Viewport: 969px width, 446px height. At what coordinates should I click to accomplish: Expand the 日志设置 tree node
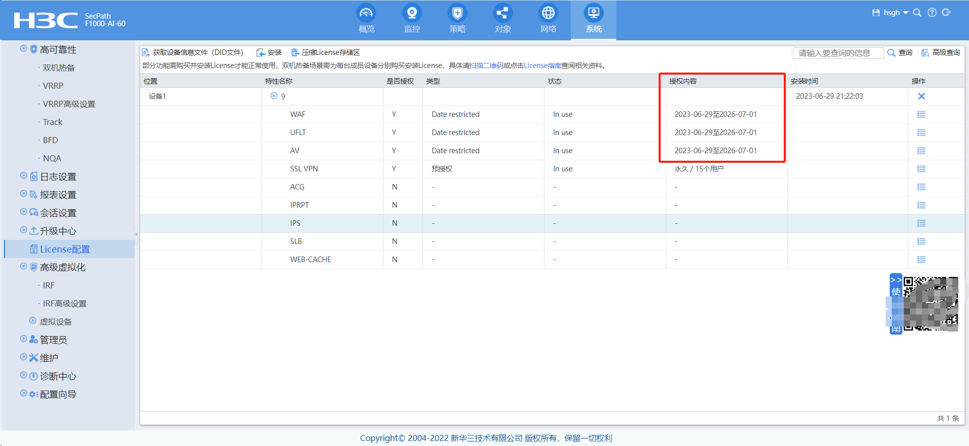(23, 176)
